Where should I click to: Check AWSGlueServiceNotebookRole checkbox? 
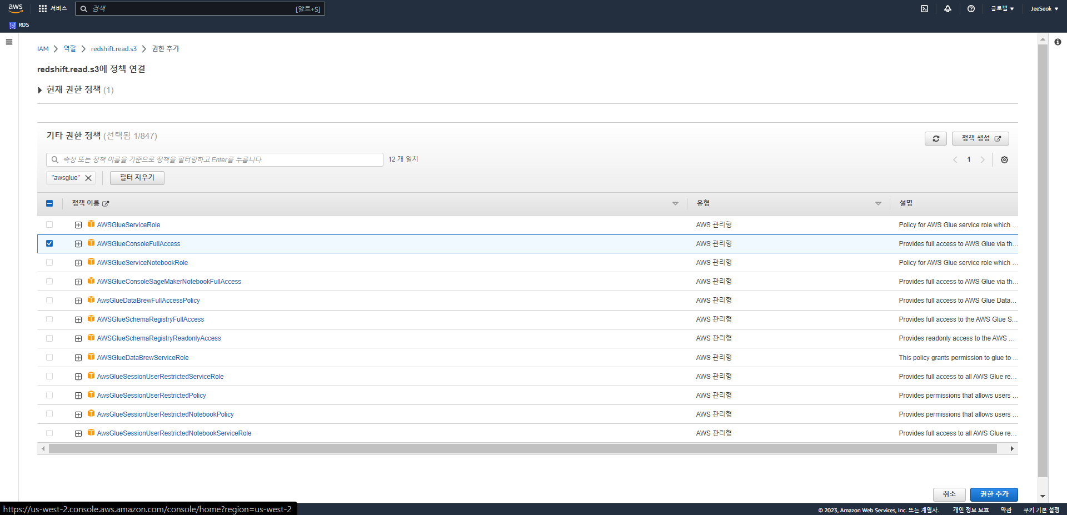point(49,262)
